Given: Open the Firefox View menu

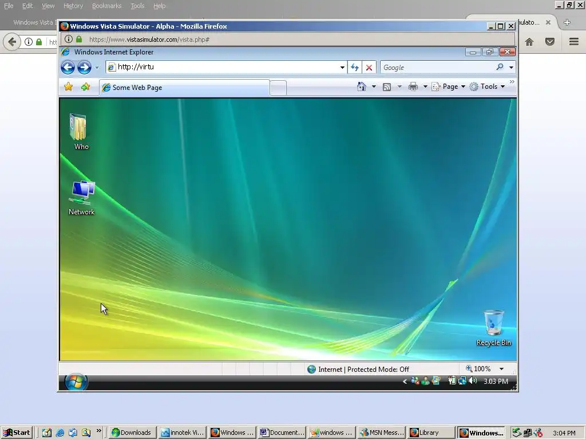Looking at the screenshot, I should [x=48, y=6].
